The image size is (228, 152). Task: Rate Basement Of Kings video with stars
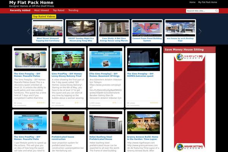(x=117, y=103)
